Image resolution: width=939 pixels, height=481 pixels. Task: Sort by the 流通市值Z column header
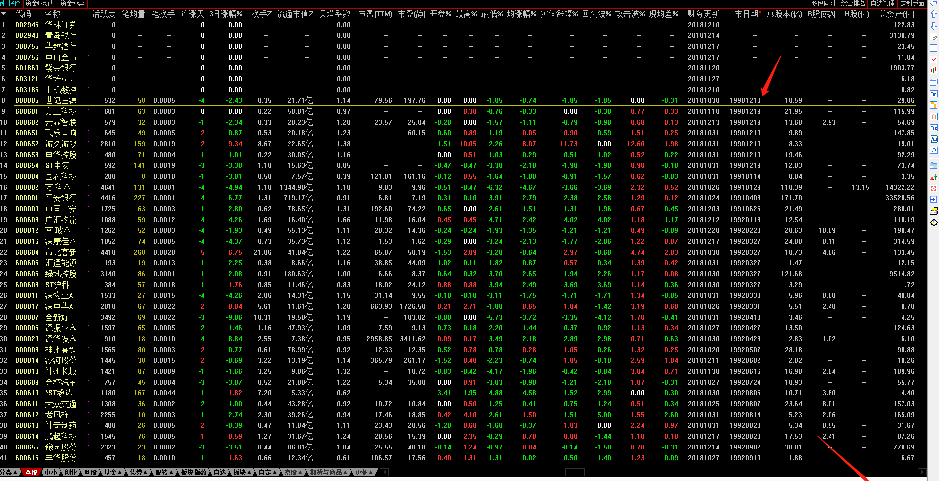point(295,14)
